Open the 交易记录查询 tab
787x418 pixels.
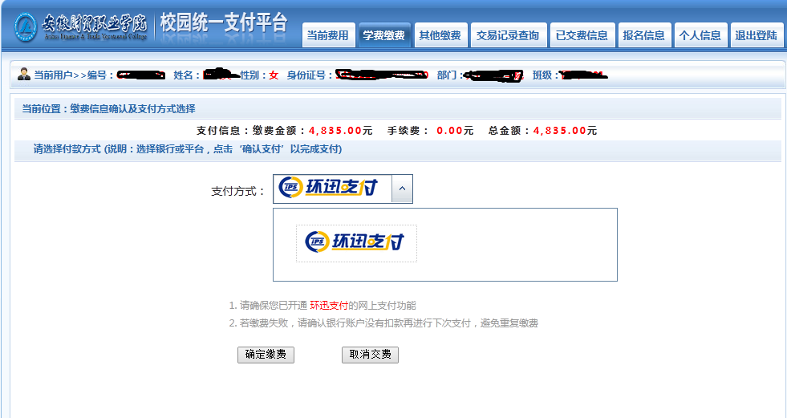507,35
